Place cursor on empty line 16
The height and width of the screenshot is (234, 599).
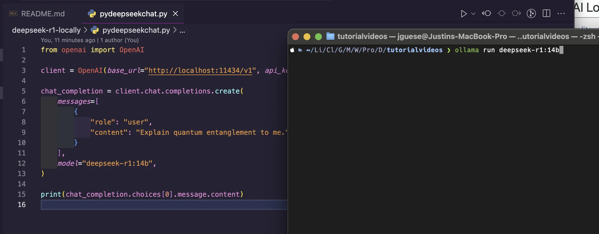(x=164, y=205)
